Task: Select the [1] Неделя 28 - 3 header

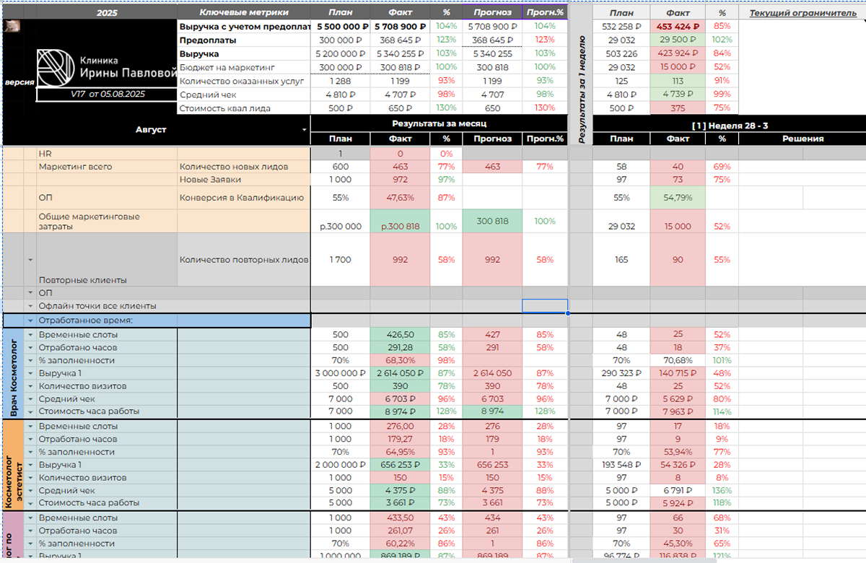Action: pyautogui.click(x=730, y=126)
